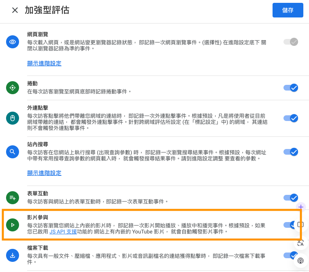Viewport: 309px width, 272px height.
Task: Expand 顯示進階設定 under 站內搜尋
Action: point(44,173)
